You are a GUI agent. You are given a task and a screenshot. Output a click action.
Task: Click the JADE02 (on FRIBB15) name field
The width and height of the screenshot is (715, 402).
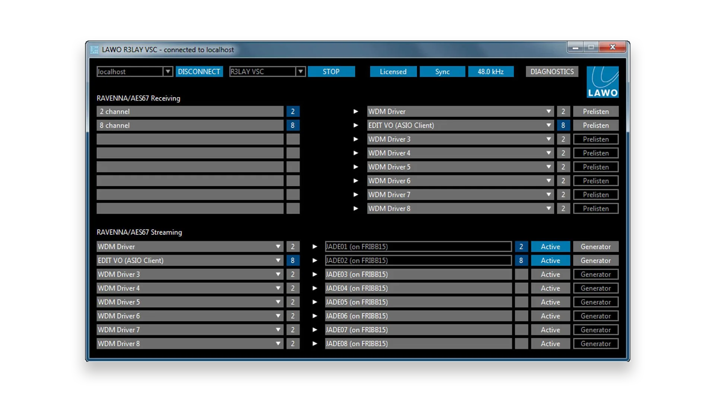(x=418, y=261)
